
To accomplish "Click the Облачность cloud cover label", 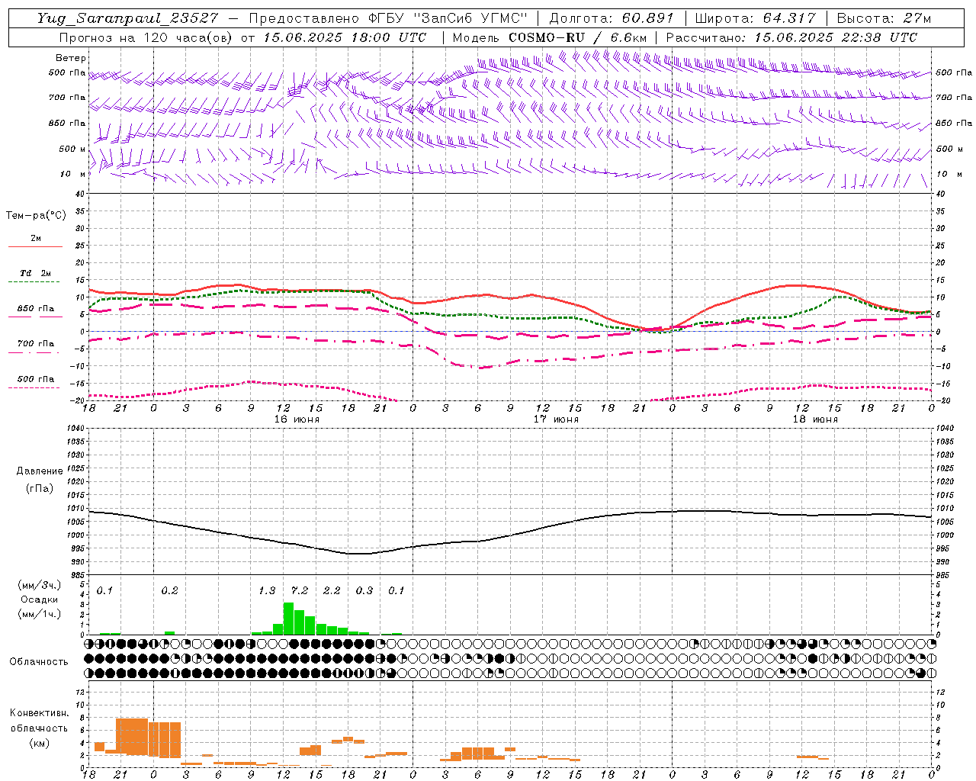I will coord(38,661).
